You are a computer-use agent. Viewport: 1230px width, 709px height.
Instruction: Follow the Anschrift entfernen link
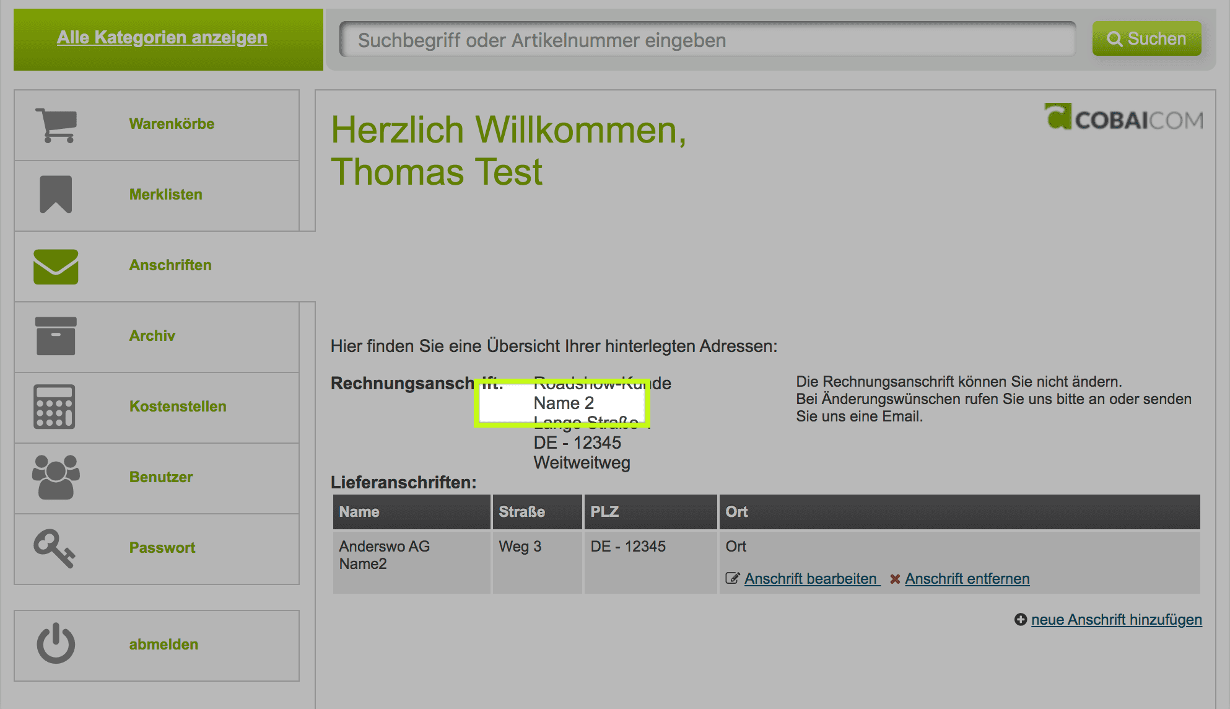point(967,579)
